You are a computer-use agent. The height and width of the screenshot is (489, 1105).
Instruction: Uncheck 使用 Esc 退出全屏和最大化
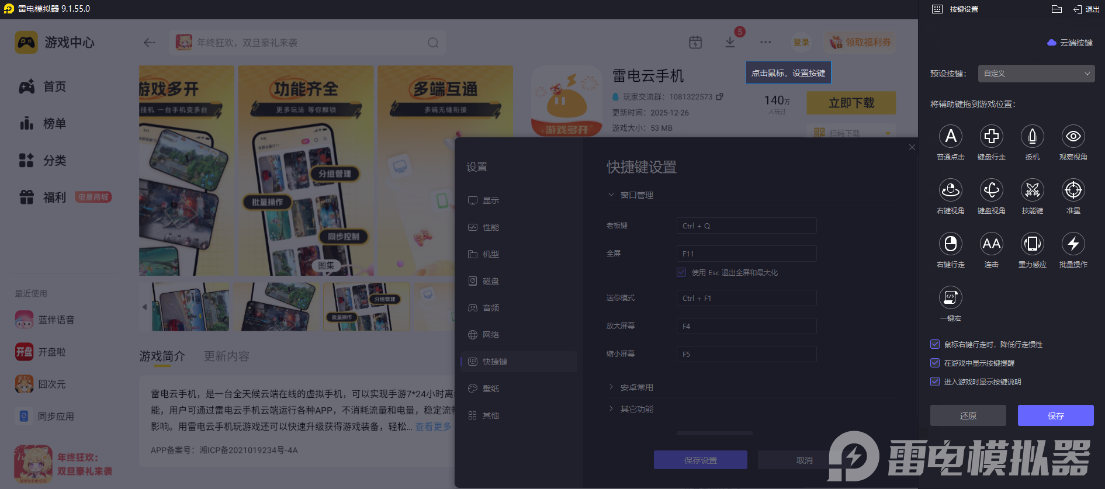click(x=681, y=272)
